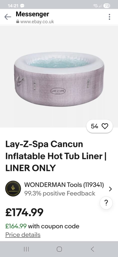Add item to watchlist with heart icon
This screenshot has width=118, height=257.
tap(105, 126)
